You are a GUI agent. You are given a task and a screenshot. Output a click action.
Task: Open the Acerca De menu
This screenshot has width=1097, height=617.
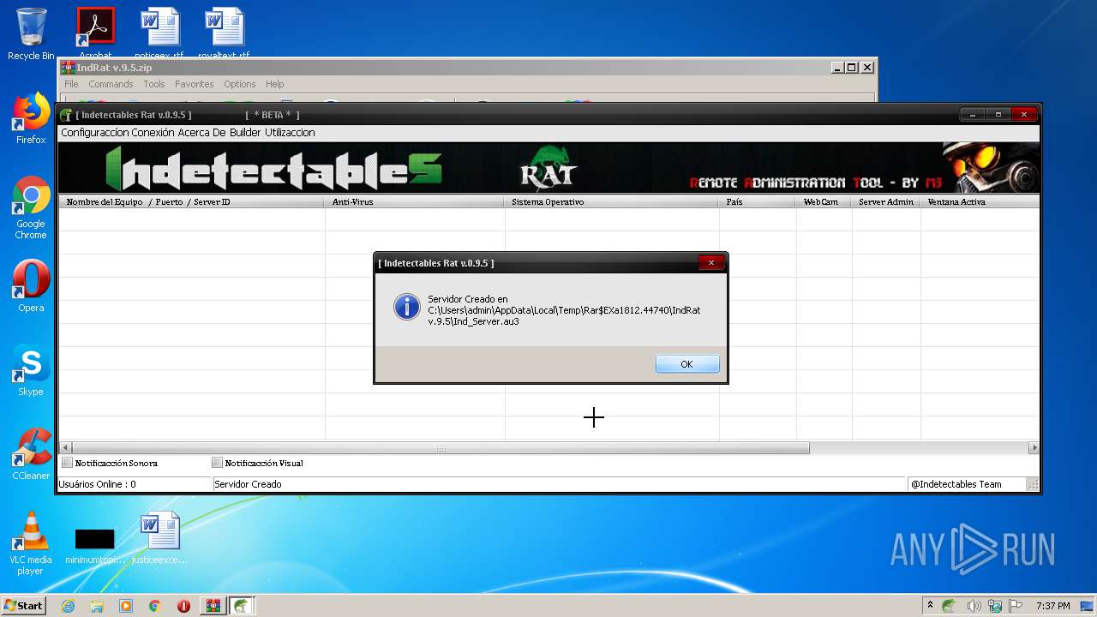(201, 133)
